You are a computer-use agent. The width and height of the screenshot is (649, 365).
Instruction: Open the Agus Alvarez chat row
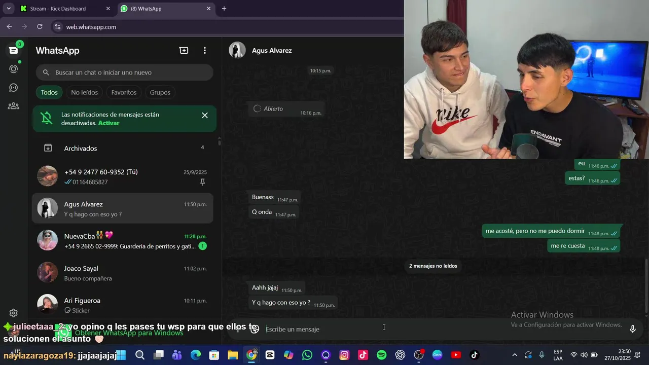coord(123,208)
